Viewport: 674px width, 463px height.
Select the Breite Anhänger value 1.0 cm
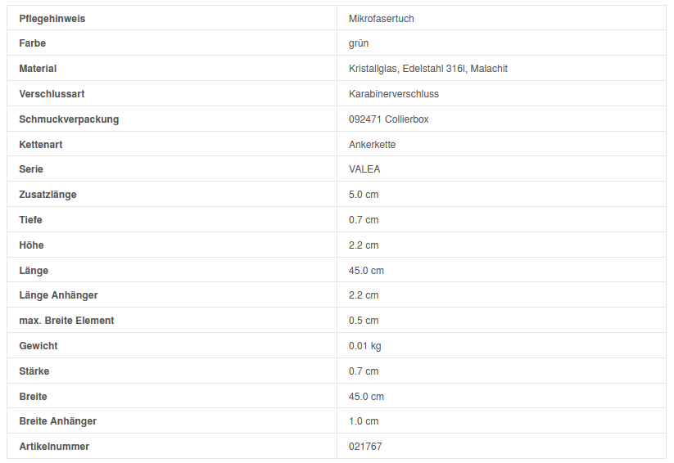click(x=364, y=421)
